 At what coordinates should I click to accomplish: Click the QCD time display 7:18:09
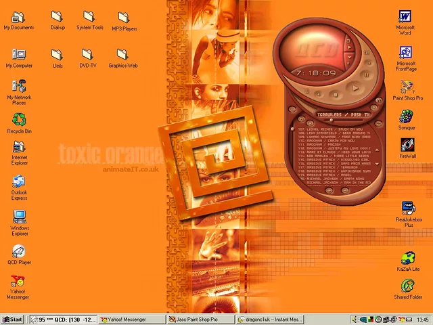(316, 73)
